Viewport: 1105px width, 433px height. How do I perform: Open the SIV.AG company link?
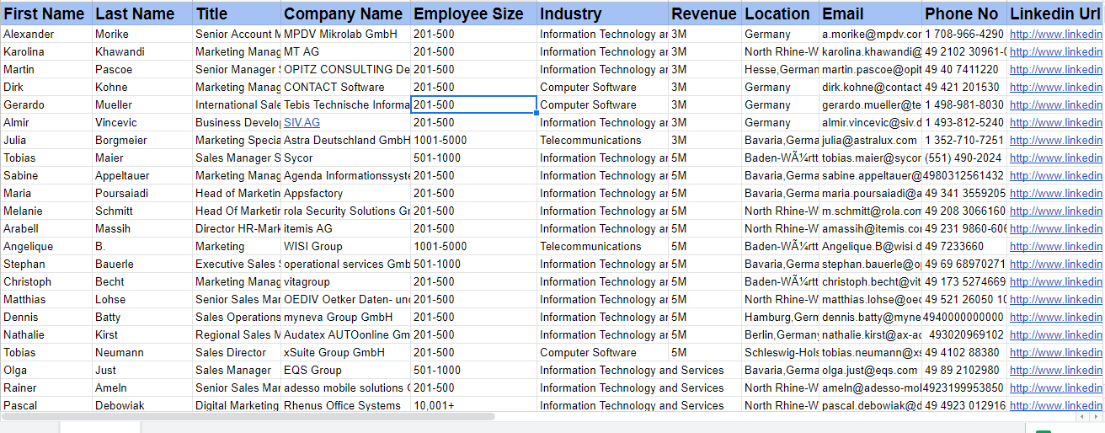tap(302, 122)
